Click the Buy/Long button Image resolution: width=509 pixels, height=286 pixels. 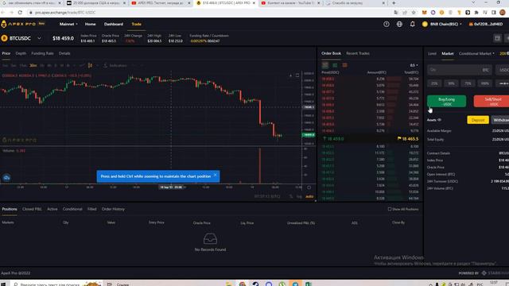447,101
